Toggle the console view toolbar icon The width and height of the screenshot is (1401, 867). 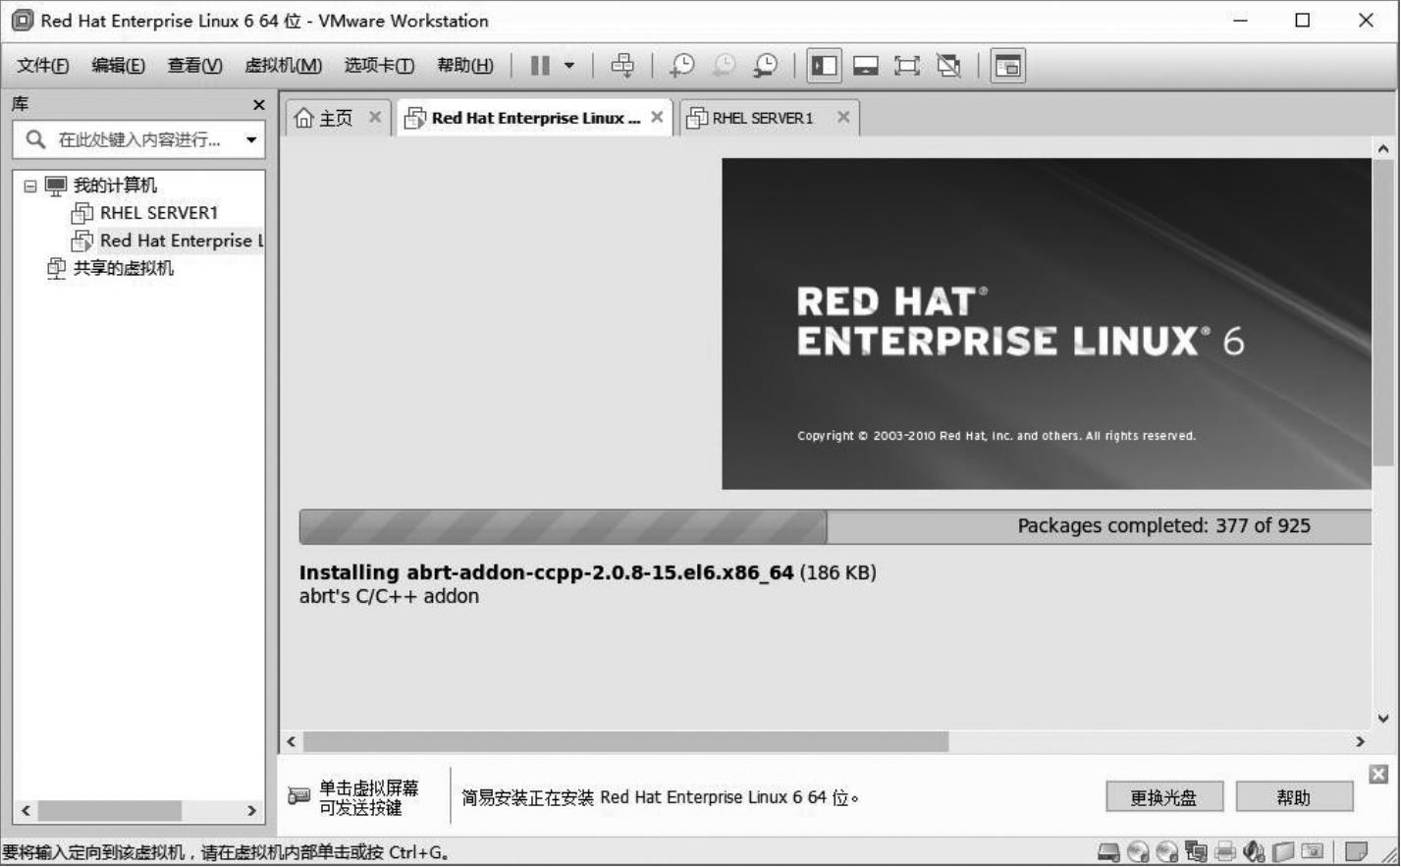tap(1008, 66)
